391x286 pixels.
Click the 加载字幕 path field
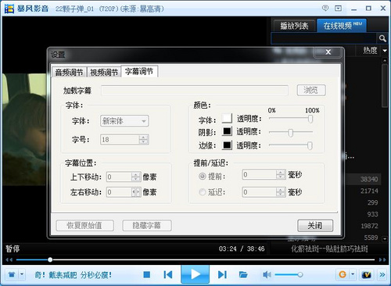pos(195,91)
